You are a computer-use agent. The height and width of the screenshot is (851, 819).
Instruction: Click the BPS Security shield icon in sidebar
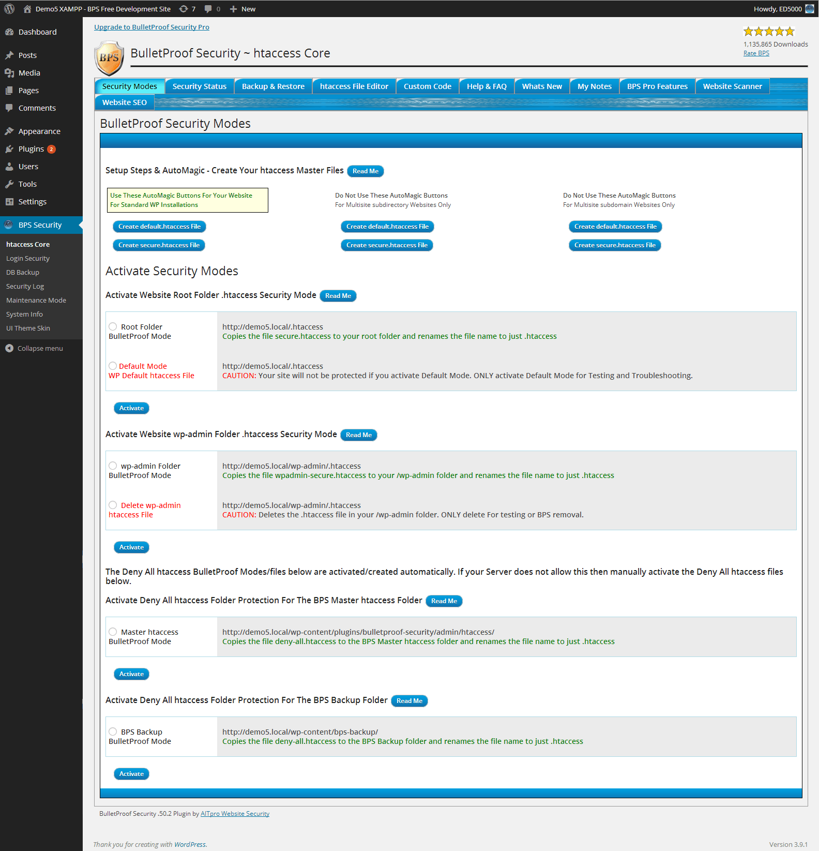click(x=9, y=225)
